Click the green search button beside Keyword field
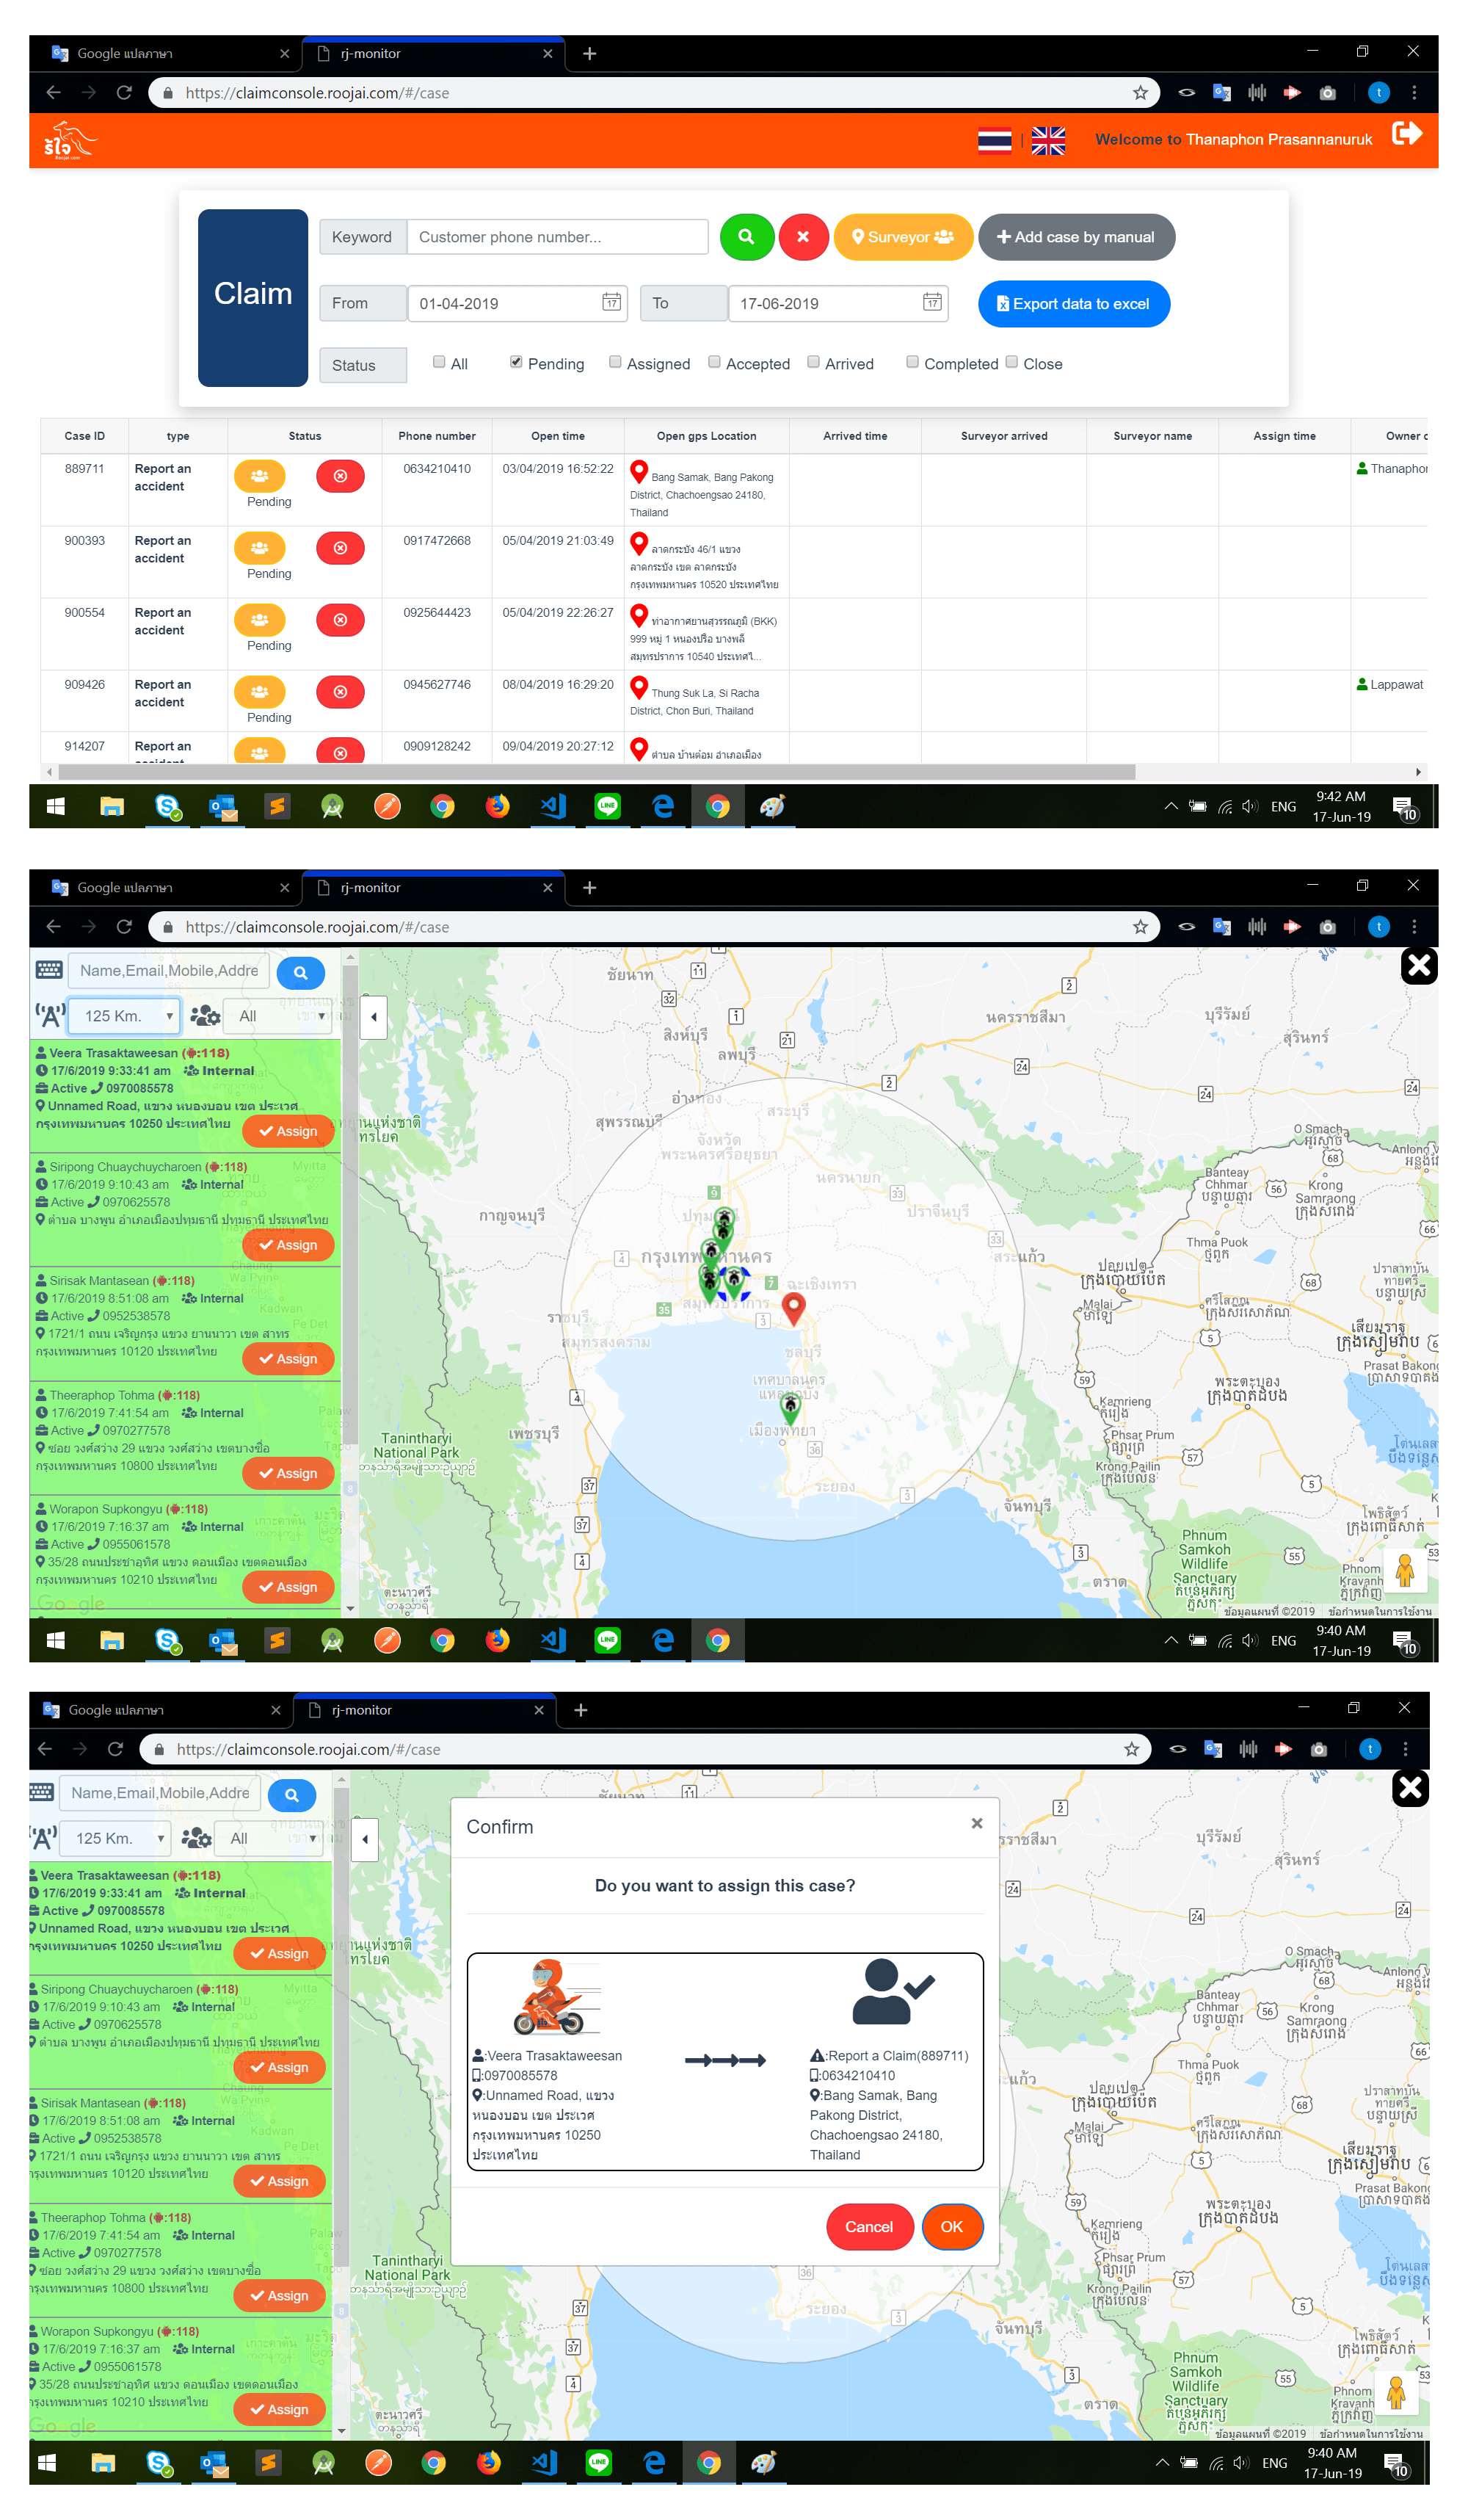The width and height of the screenshot is (1468, 2520). click(746, 237)
